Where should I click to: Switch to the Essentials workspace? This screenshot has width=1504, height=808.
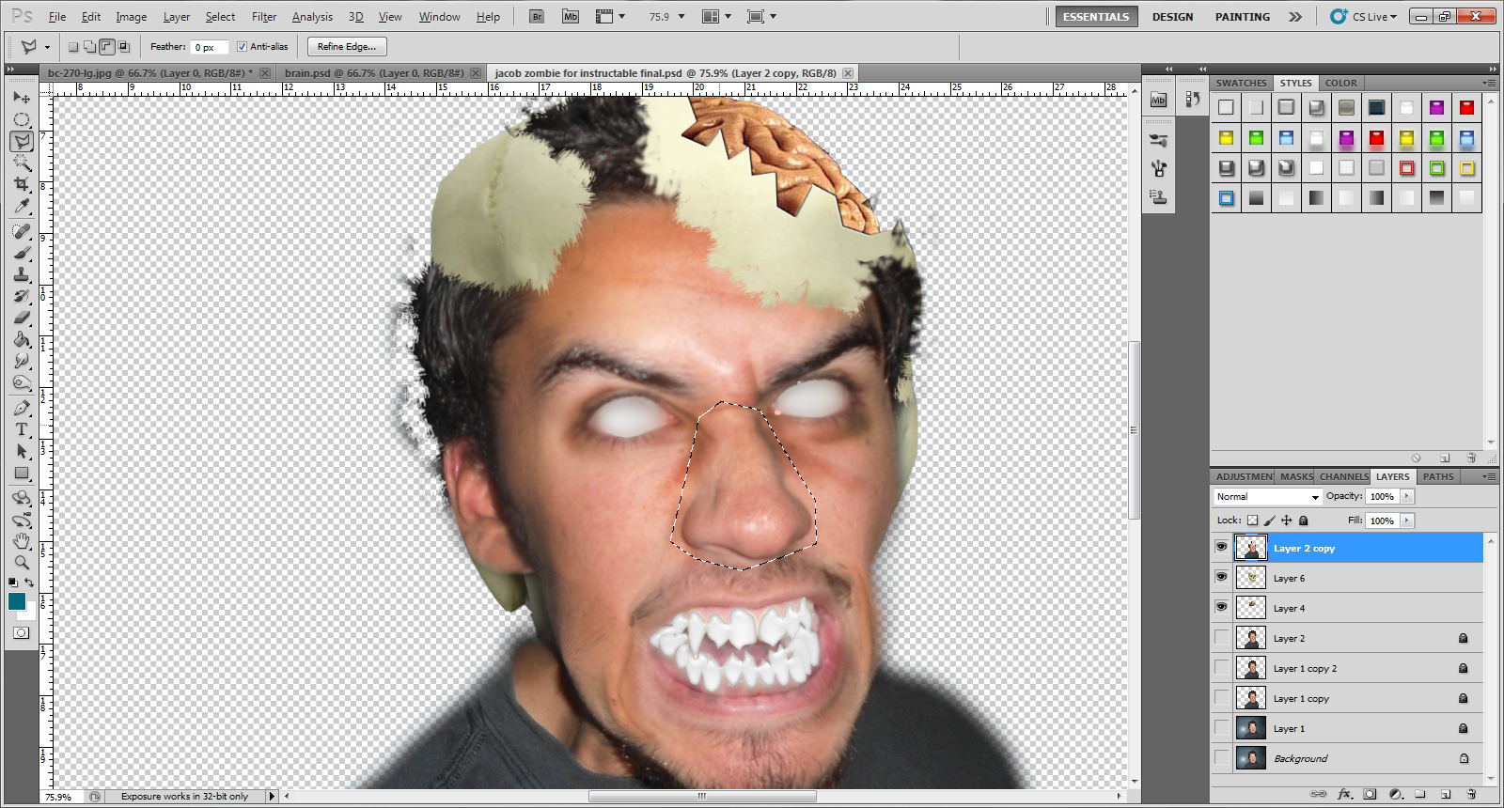click(x=1096, y=17)
